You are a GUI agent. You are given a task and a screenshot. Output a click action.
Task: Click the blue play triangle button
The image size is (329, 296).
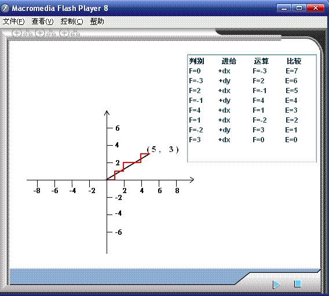pyautogui.click(x=276, y=284)
